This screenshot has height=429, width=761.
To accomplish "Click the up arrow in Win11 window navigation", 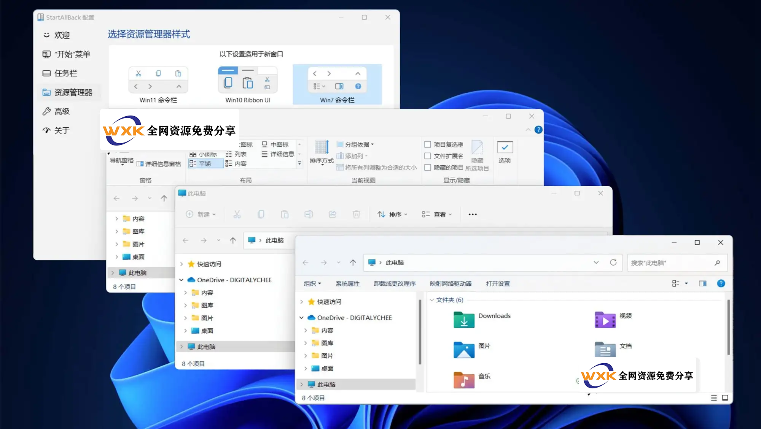I will (233, 240).
